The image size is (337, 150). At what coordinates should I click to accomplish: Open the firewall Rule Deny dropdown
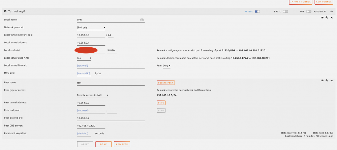(166, 66)
